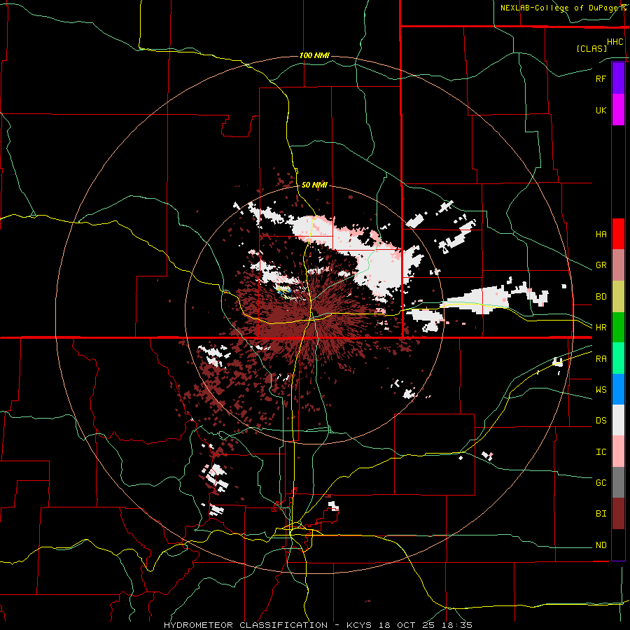This screenshot has width=630, height=630.
Task: Click the UK legend label
Action: click(601, 110)
